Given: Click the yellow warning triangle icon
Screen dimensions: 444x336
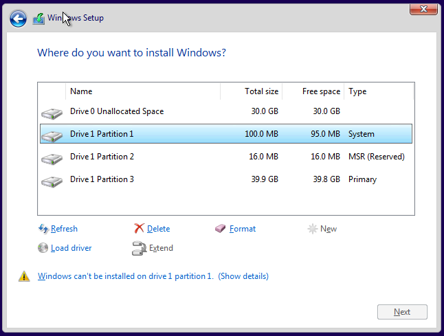Looking at the screenshot, I should [24, 276].
